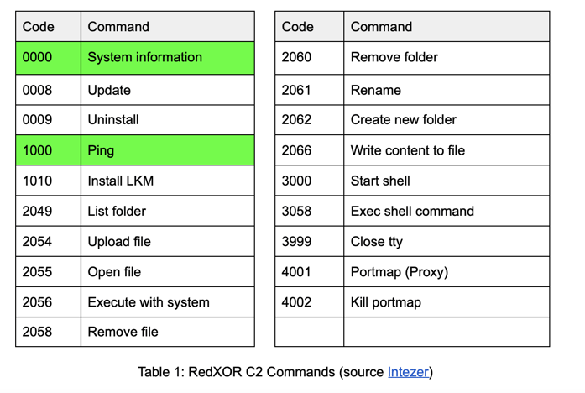Image resolution: width=585 pixels, height=393 pixels.
Task: Click the Remove folder cell
Action: [x=447, y=58]
